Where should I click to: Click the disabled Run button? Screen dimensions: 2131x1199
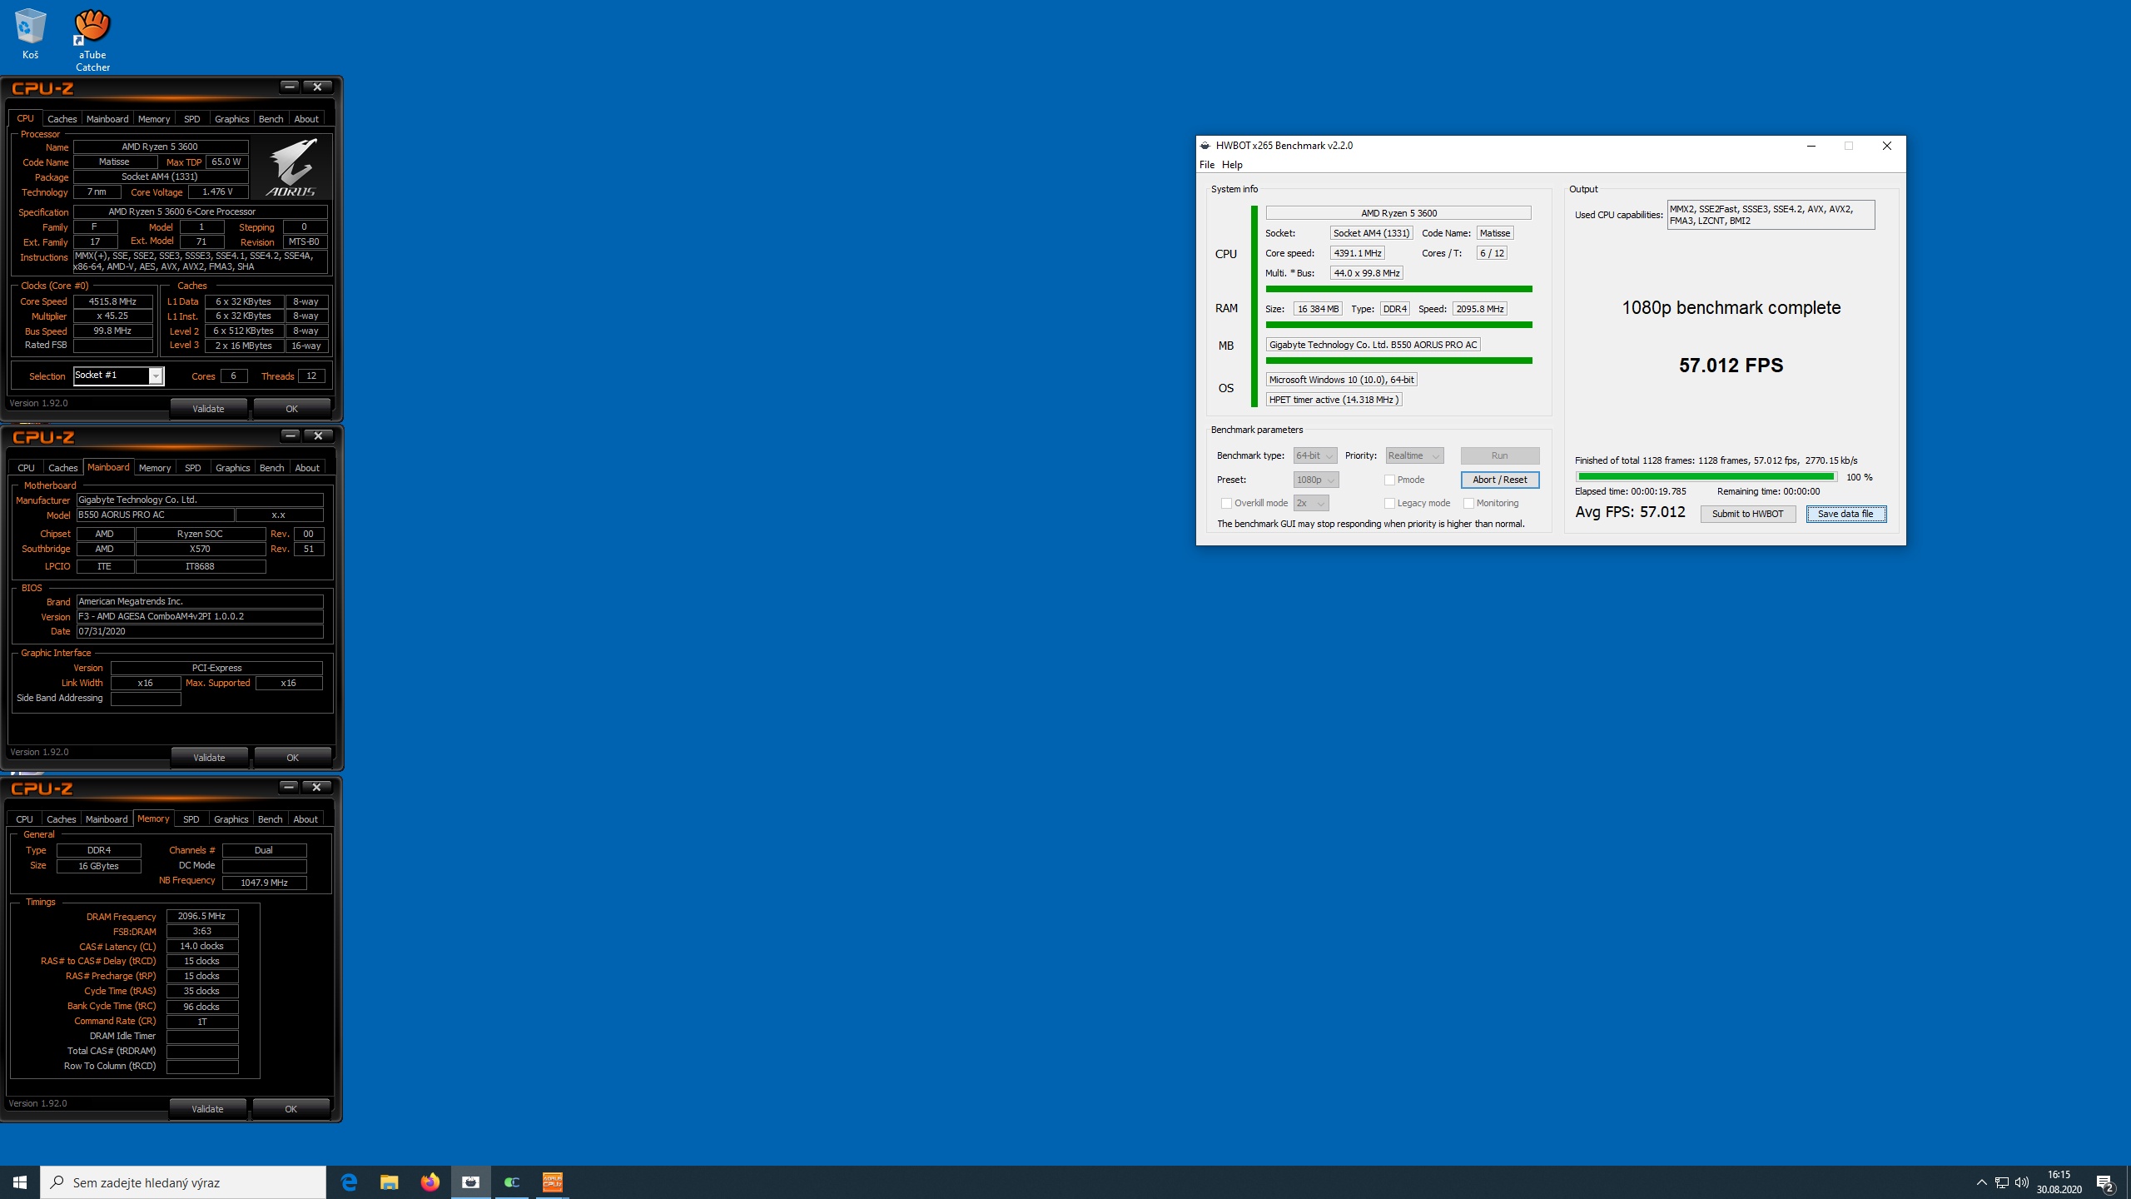(1500, 455)
